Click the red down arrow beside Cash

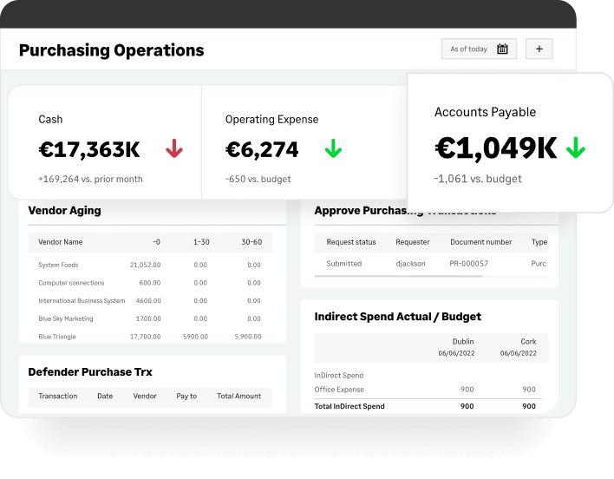174,149
